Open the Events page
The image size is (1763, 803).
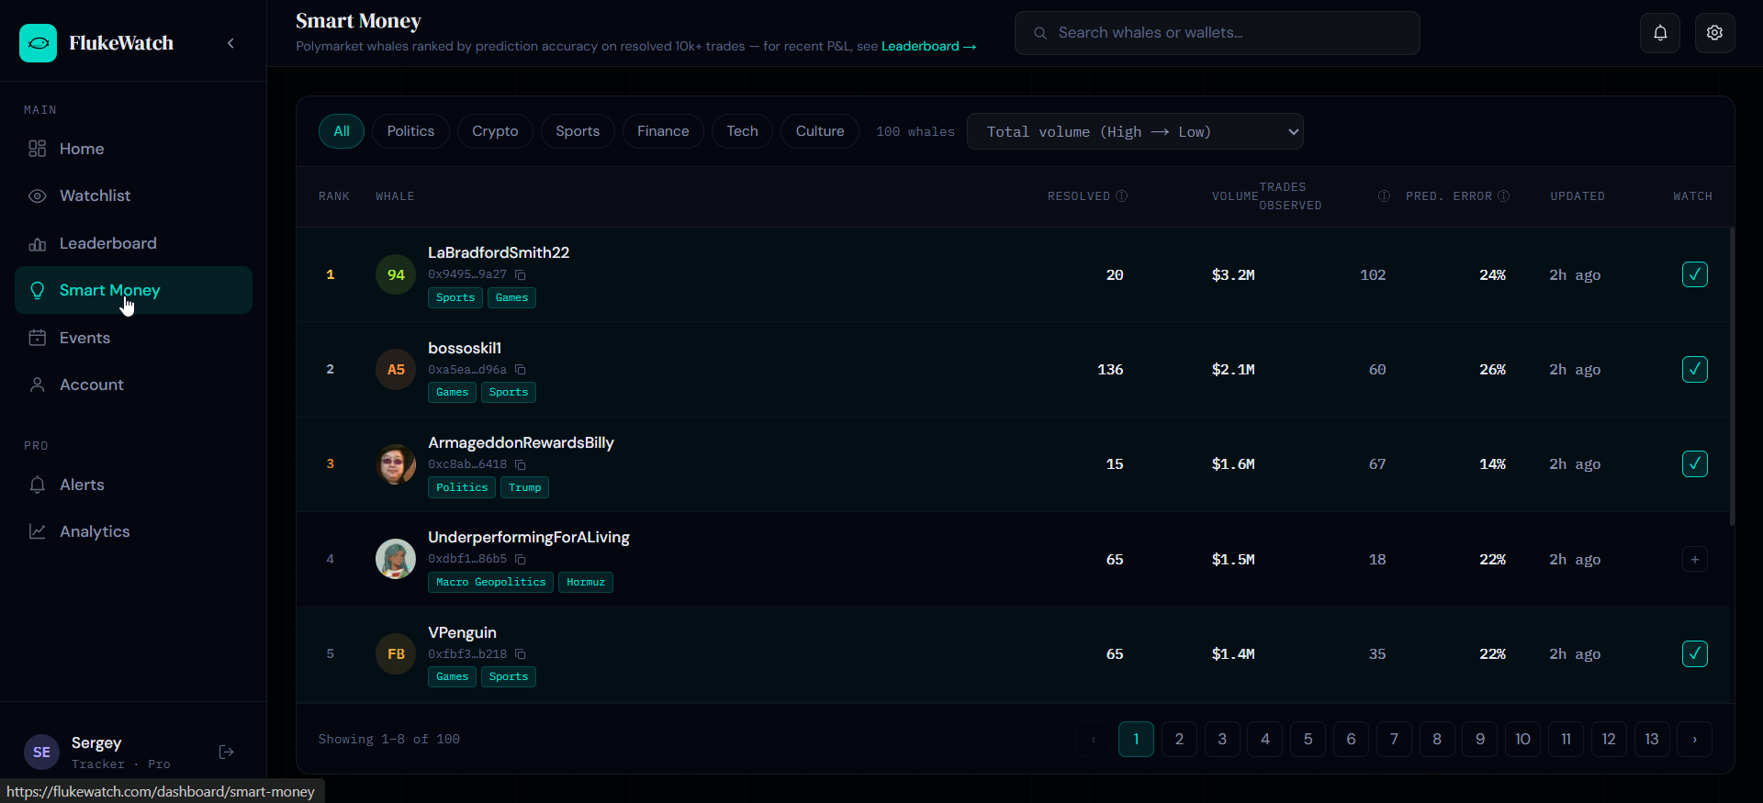pyautogui.click(x=133, y=338)
